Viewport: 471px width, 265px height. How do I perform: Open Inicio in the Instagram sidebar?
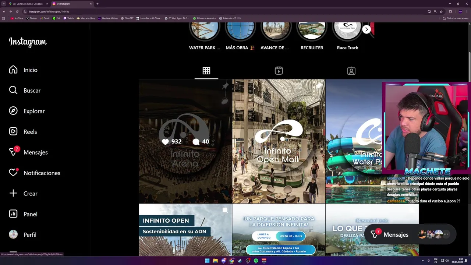[x=23, y=70]
